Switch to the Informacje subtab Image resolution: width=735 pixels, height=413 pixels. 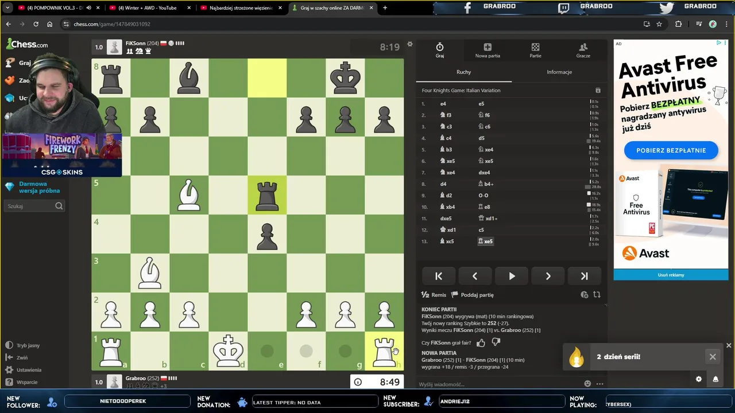(x=559, y=72)
